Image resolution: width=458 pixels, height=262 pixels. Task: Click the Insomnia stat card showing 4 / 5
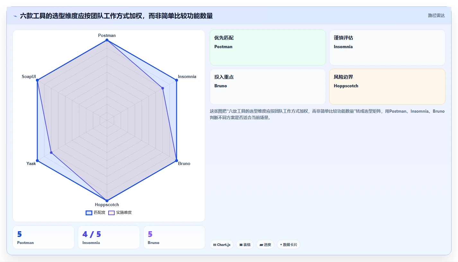(x=109, y=237)
